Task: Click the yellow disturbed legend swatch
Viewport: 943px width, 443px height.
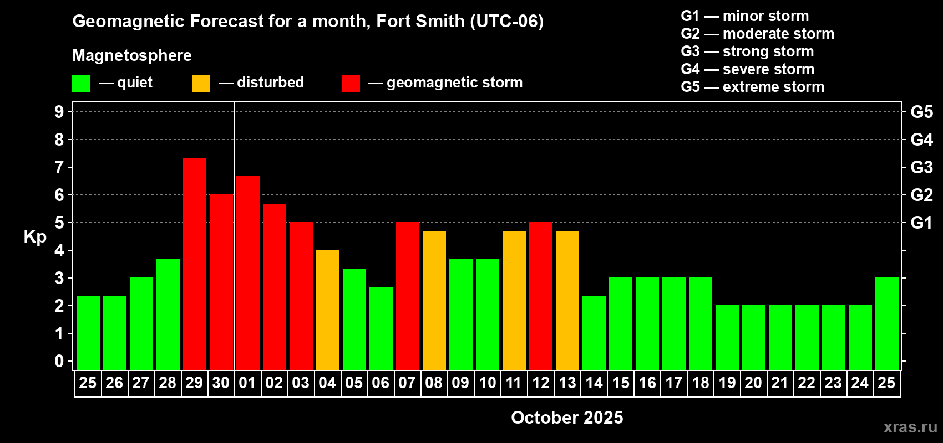Action: (x=201, y=84)
